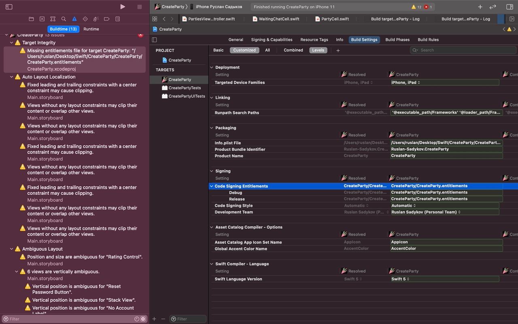Open Development Team dropdown

tap(444, 212)
